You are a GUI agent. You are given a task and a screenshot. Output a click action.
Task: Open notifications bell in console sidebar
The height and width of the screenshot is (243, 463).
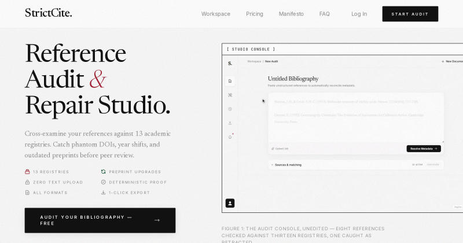230,137
